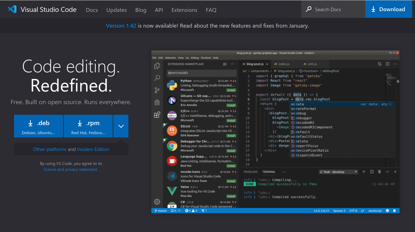Click the Explorer files icon in activity bar

[157, 66]
